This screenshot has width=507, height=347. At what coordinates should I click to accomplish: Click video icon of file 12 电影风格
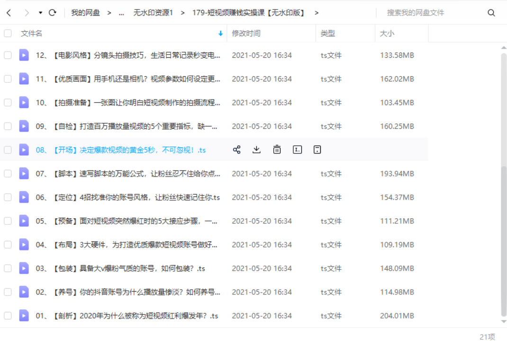[24, 55]
